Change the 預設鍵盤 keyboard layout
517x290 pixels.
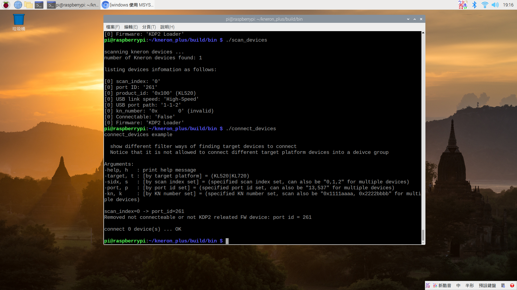tap(487, 285)
